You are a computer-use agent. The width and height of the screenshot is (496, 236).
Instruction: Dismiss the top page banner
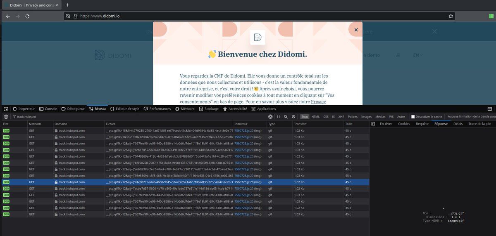[434, 31]
